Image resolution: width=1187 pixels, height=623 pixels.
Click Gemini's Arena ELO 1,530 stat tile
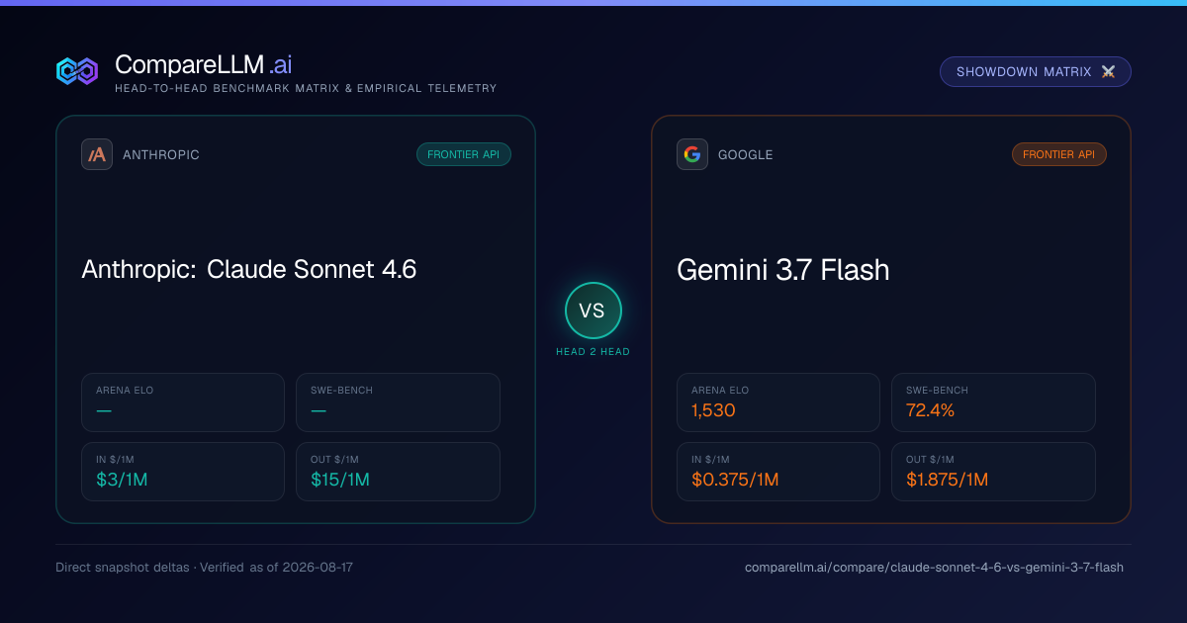pyautogui.click(x=778, y=402)
